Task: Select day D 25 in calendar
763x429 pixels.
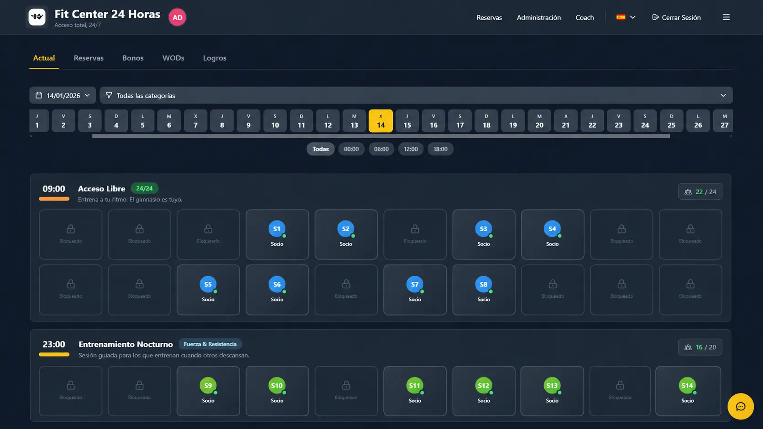Action: click(x=671, y=121)
